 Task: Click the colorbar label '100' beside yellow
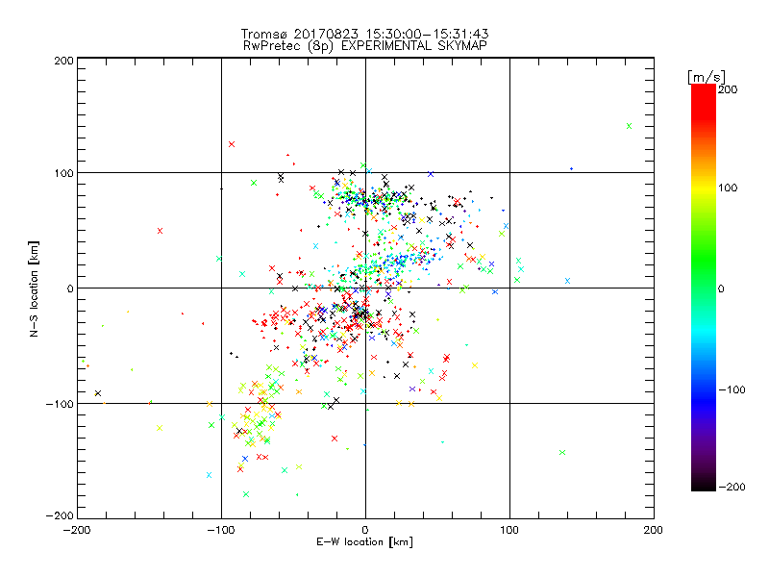click(x=728, y=188)
